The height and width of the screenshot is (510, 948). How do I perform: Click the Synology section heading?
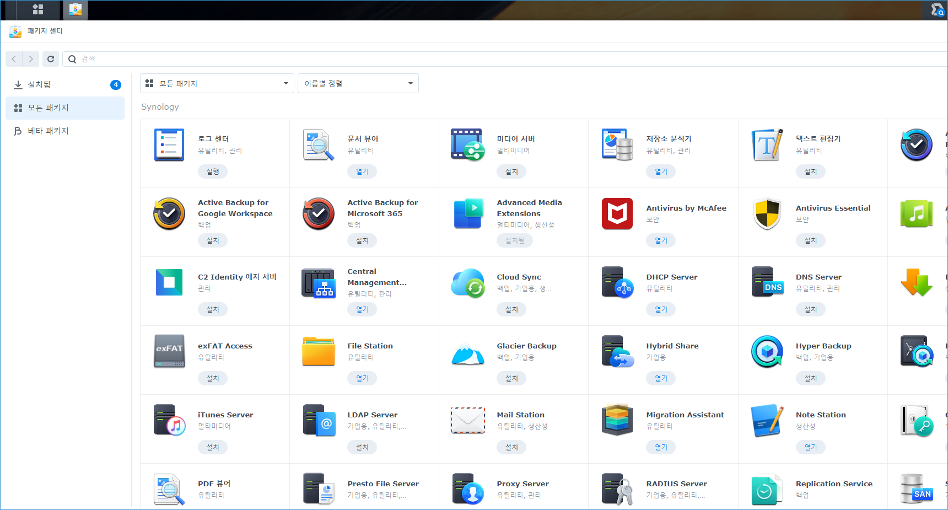coord(160,107)
